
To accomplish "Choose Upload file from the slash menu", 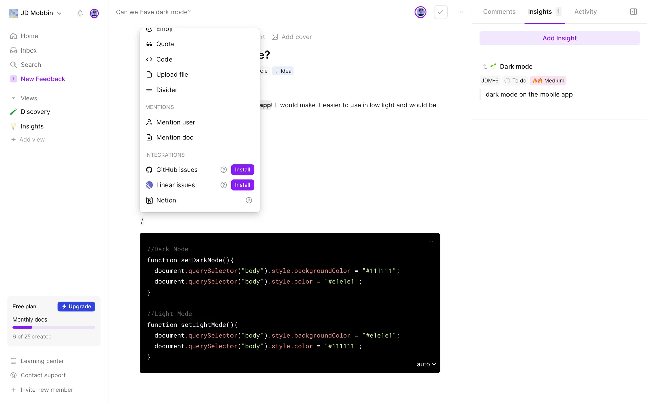I will point(172,74).
